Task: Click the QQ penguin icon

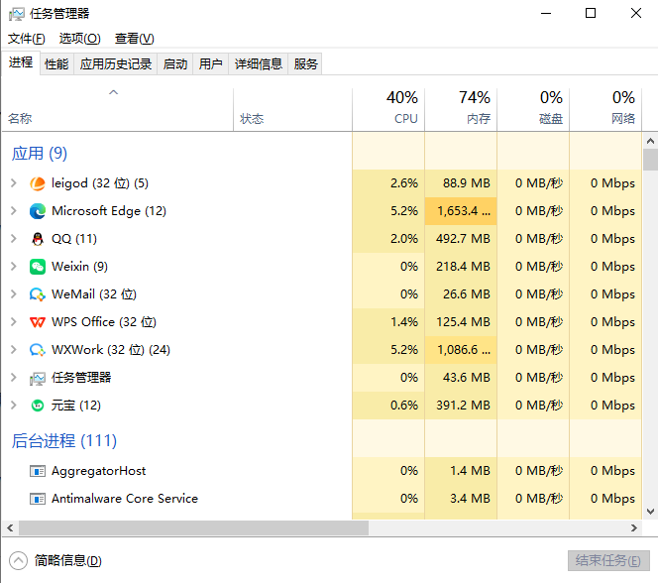Action: click(x=38, y=239)
